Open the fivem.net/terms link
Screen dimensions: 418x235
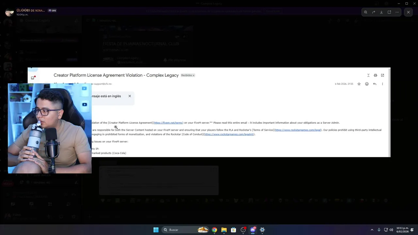pos(168,123)
